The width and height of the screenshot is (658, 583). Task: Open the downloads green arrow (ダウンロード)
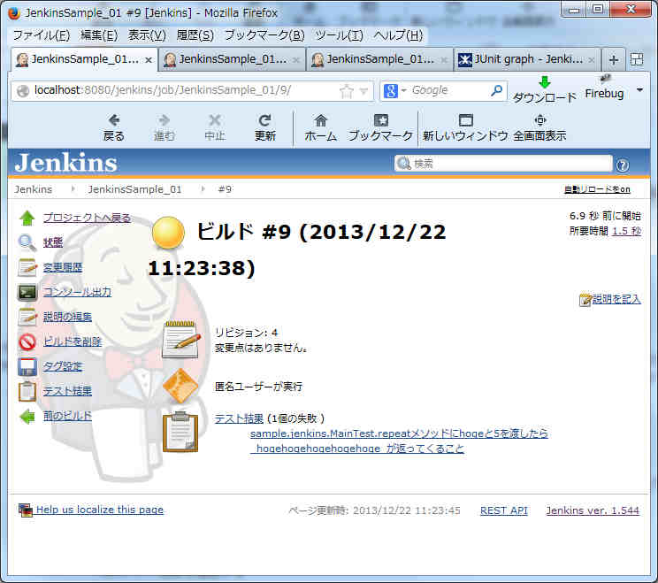(x=545, y=82)
